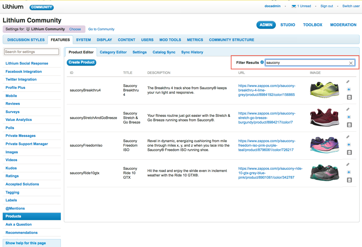Open the METRICS tab

point(195,40)
